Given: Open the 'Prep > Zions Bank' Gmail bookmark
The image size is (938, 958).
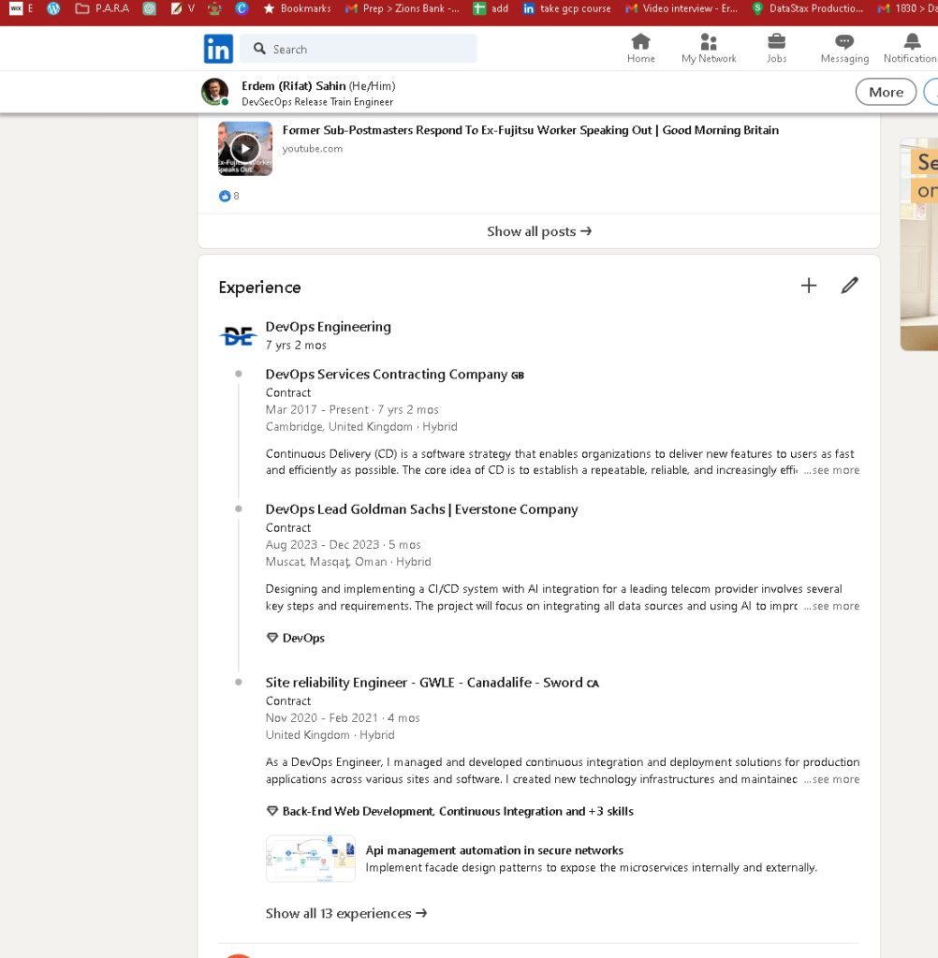Looking at the screenshot, I should tap(403, 8).
